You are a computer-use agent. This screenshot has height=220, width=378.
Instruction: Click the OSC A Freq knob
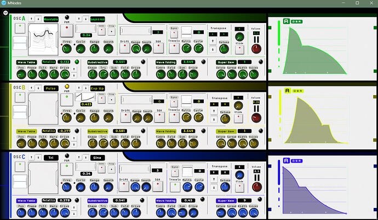[x=67, y=49]
